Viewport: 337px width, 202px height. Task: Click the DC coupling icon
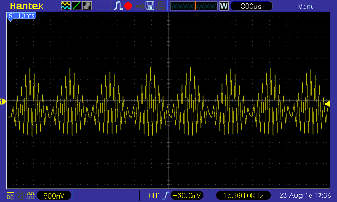coord(10,196)
